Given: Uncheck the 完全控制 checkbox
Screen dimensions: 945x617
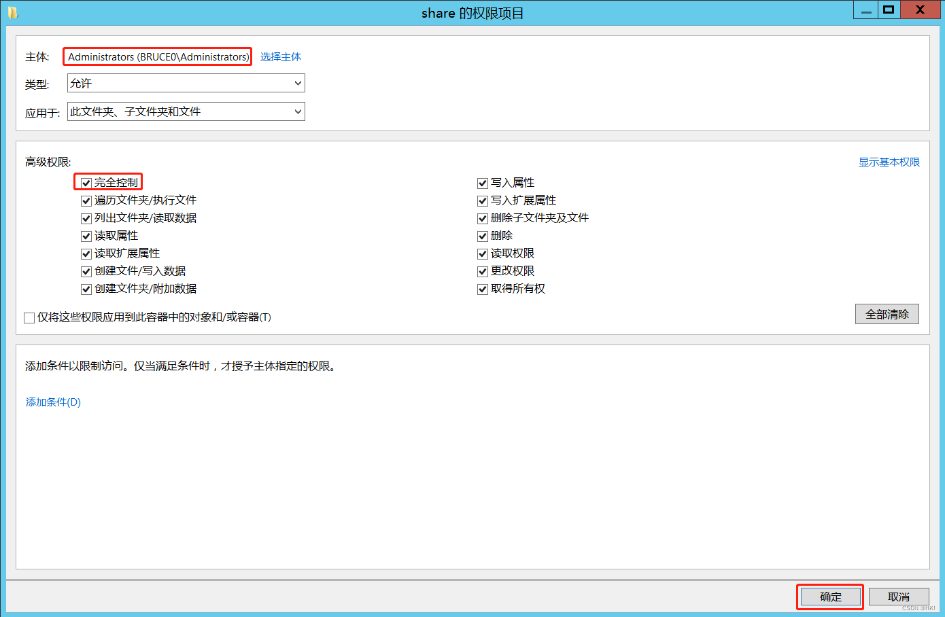Looking at the screenshot, I should click(86, 183).
